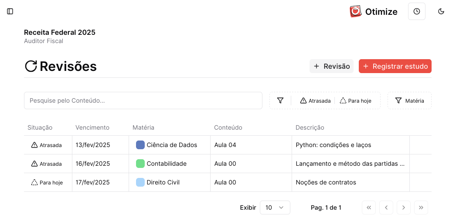Screen dimensions: 456x221
Task: Go to the next page
Action: coord(403,208)
